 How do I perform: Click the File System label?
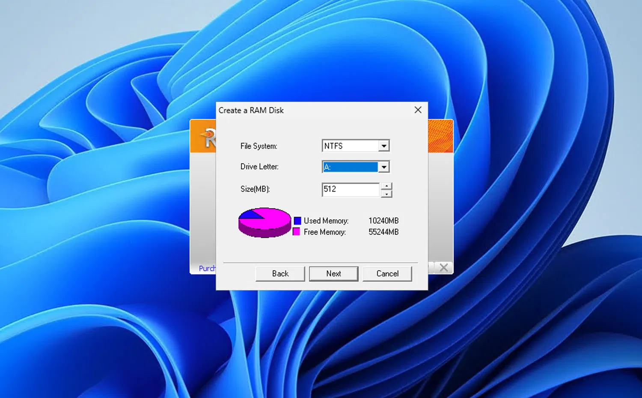(x=259, y=146)
